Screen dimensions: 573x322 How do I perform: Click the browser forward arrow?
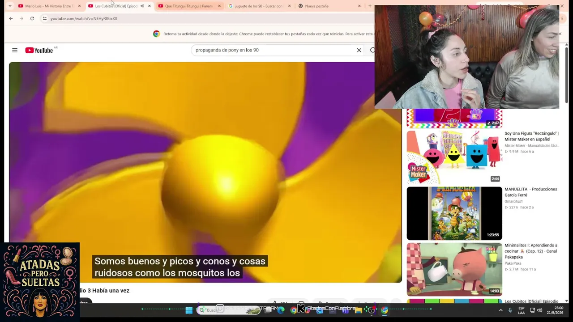[x=21, y=18]
